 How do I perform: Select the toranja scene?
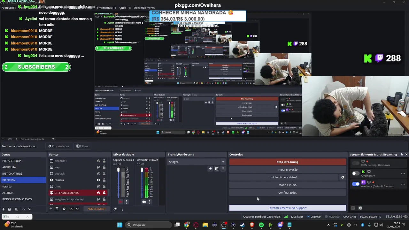click(23, 187)
